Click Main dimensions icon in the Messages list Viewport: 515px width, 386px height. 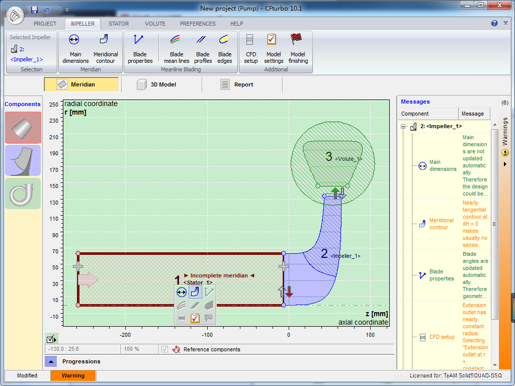(x=422, y=166)
